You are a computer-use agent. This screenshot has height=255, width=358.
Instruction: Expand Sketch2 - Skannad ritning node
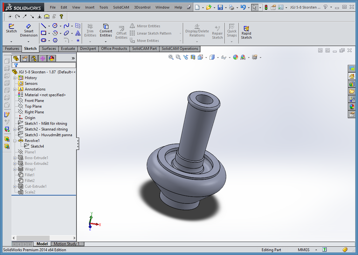[x=15, y=129]
